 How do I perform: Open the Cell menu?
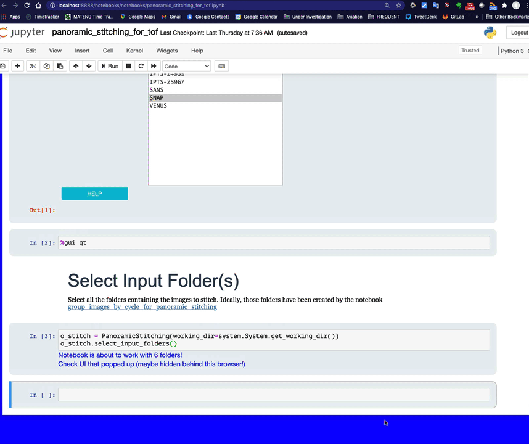click(x=108, y=51)
